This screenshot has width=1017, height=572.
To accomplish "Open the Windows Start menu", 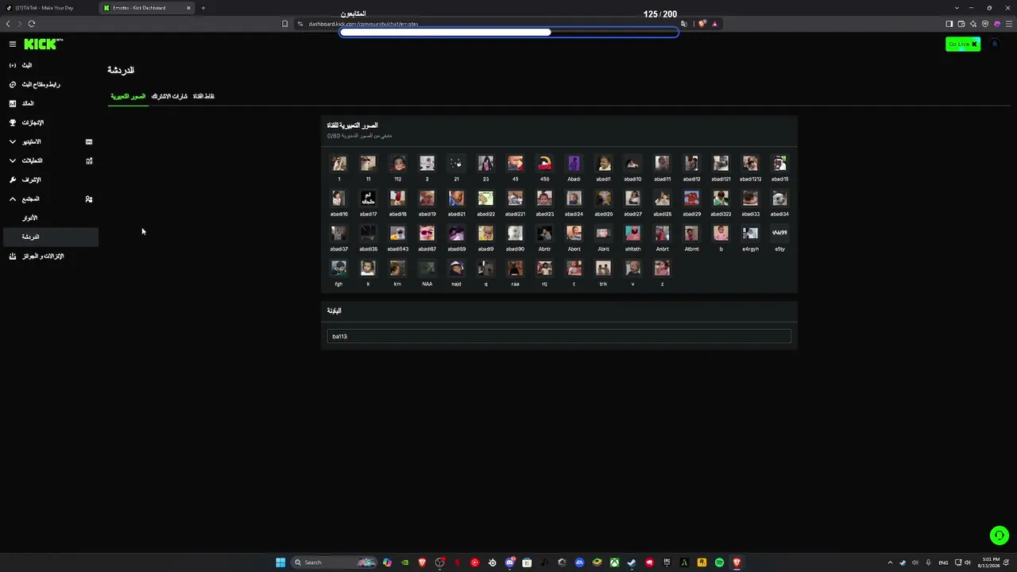I will 280,562.
